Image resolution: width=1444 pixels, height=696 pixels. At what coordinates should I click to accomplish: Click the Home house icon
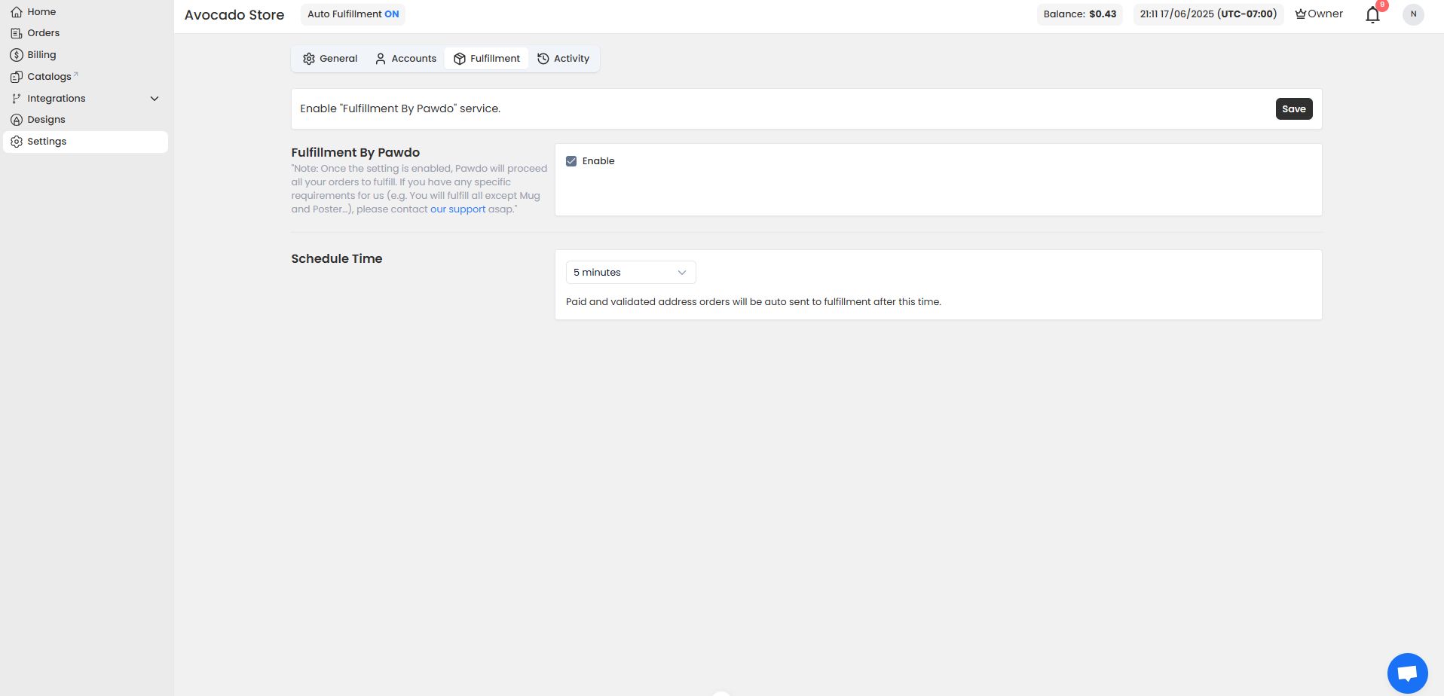point(17,12)
